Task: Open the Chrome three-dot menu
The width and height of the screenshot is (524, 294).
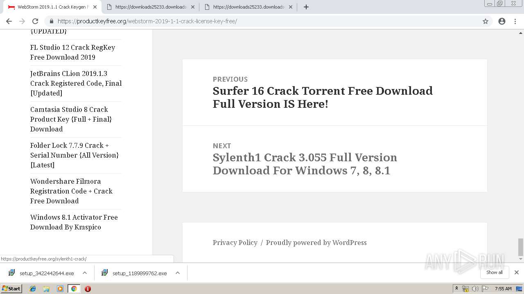Action: tap(515, 21)
